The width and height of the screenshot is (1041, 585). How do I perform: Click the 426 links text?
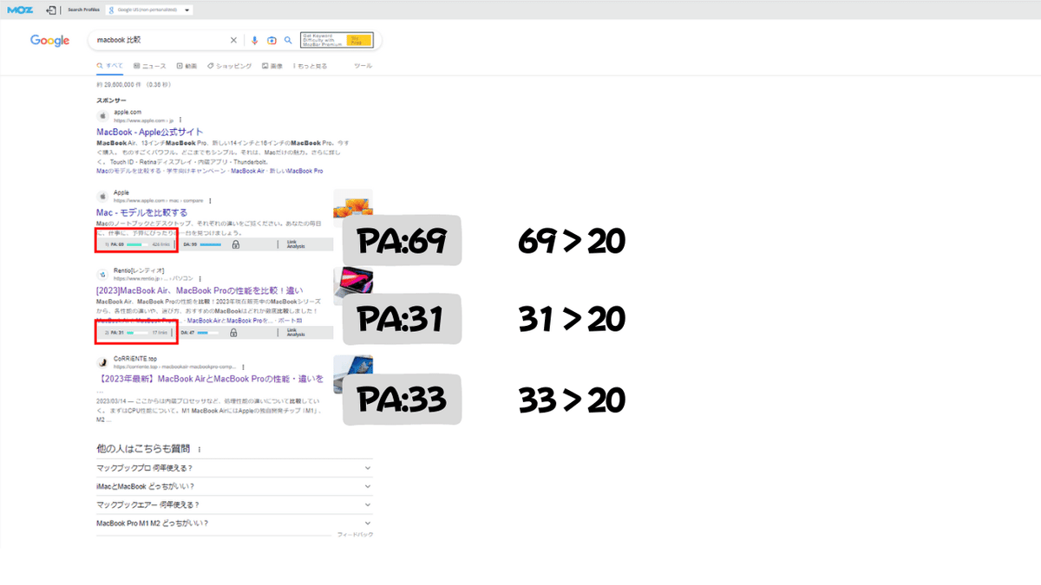[x=160, y=245]
